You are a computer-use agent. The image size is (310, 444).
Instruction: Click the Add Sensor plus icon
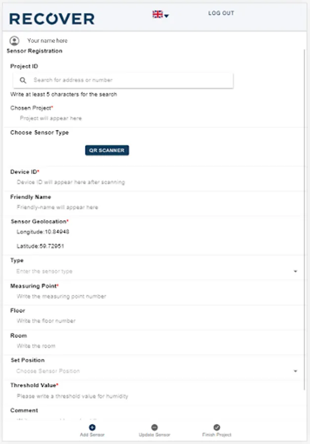pos(92,427)
